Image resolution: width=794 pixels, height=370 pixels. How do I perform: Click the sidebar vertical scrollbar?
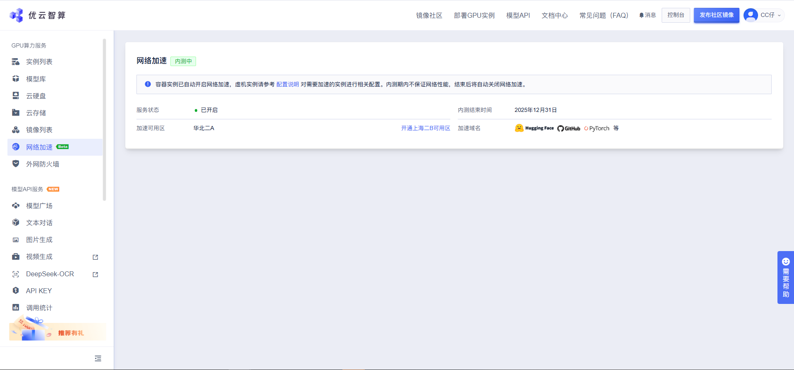104,120
